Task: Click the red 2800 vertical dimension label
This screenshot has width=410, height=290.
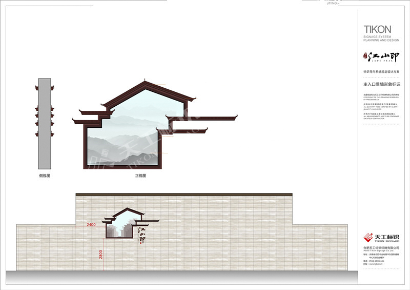Action: pyautogui.click(x=101, y=255)
